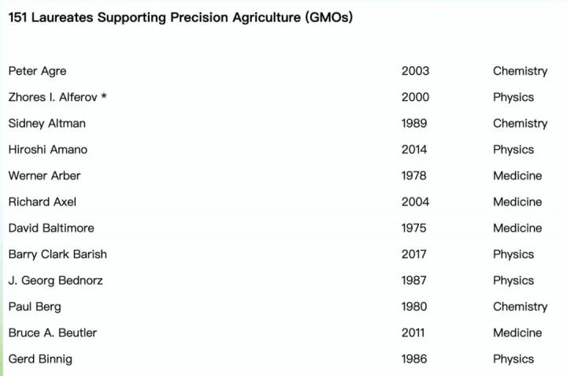Click the year 2017 in Barish's row
Screen dimensions: 567x376
click(414, 254)
